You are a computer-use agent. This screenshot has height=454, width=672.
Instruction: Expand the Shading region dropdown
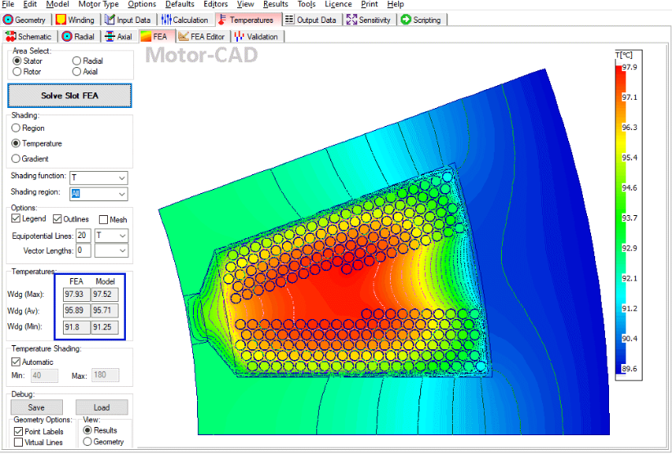point(122,194)
